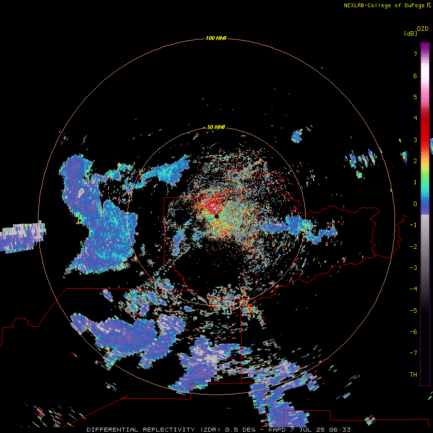Click the '7 JUL 25 06:33' timestamp
Screen dimensions: 433x433
click(x=320, y=430)
